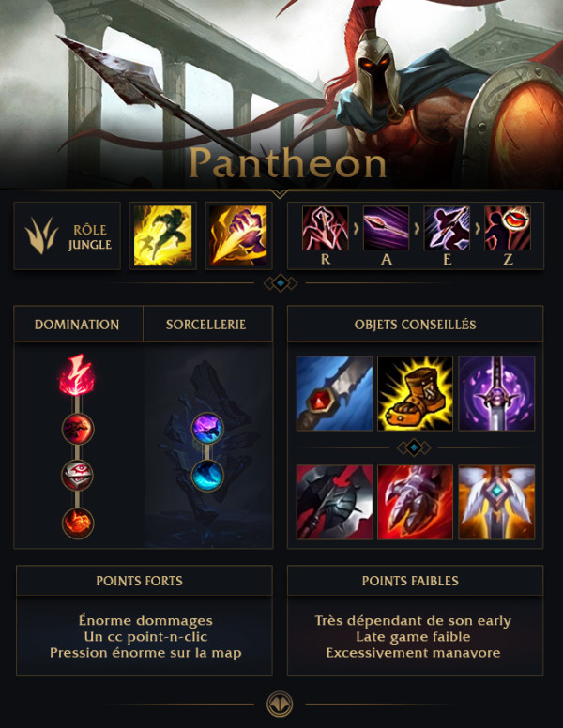Select the E ability icon
This screenshot has height=728, width=563.
(x=447, y=228)
